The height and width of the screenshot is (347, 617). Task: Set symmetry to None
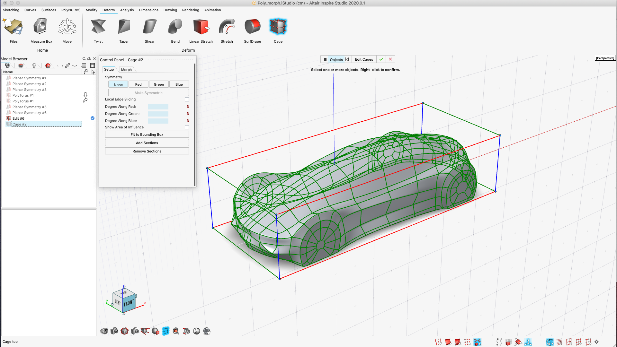(118, 84)
